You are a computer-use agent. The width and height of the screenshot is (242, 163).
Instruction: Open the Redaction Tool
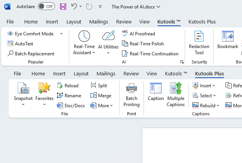coord(199,42)
